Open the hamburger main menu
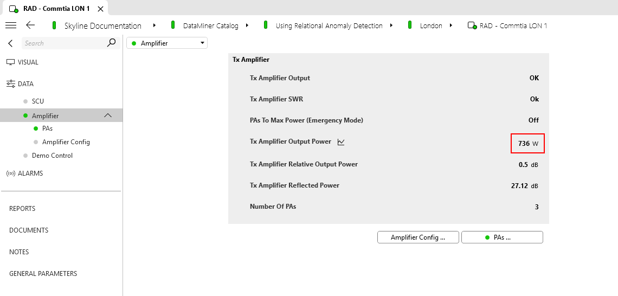Image resolution: width=618 pixels, height=296 pixels. pyautogui.click(x=10, y=25)
